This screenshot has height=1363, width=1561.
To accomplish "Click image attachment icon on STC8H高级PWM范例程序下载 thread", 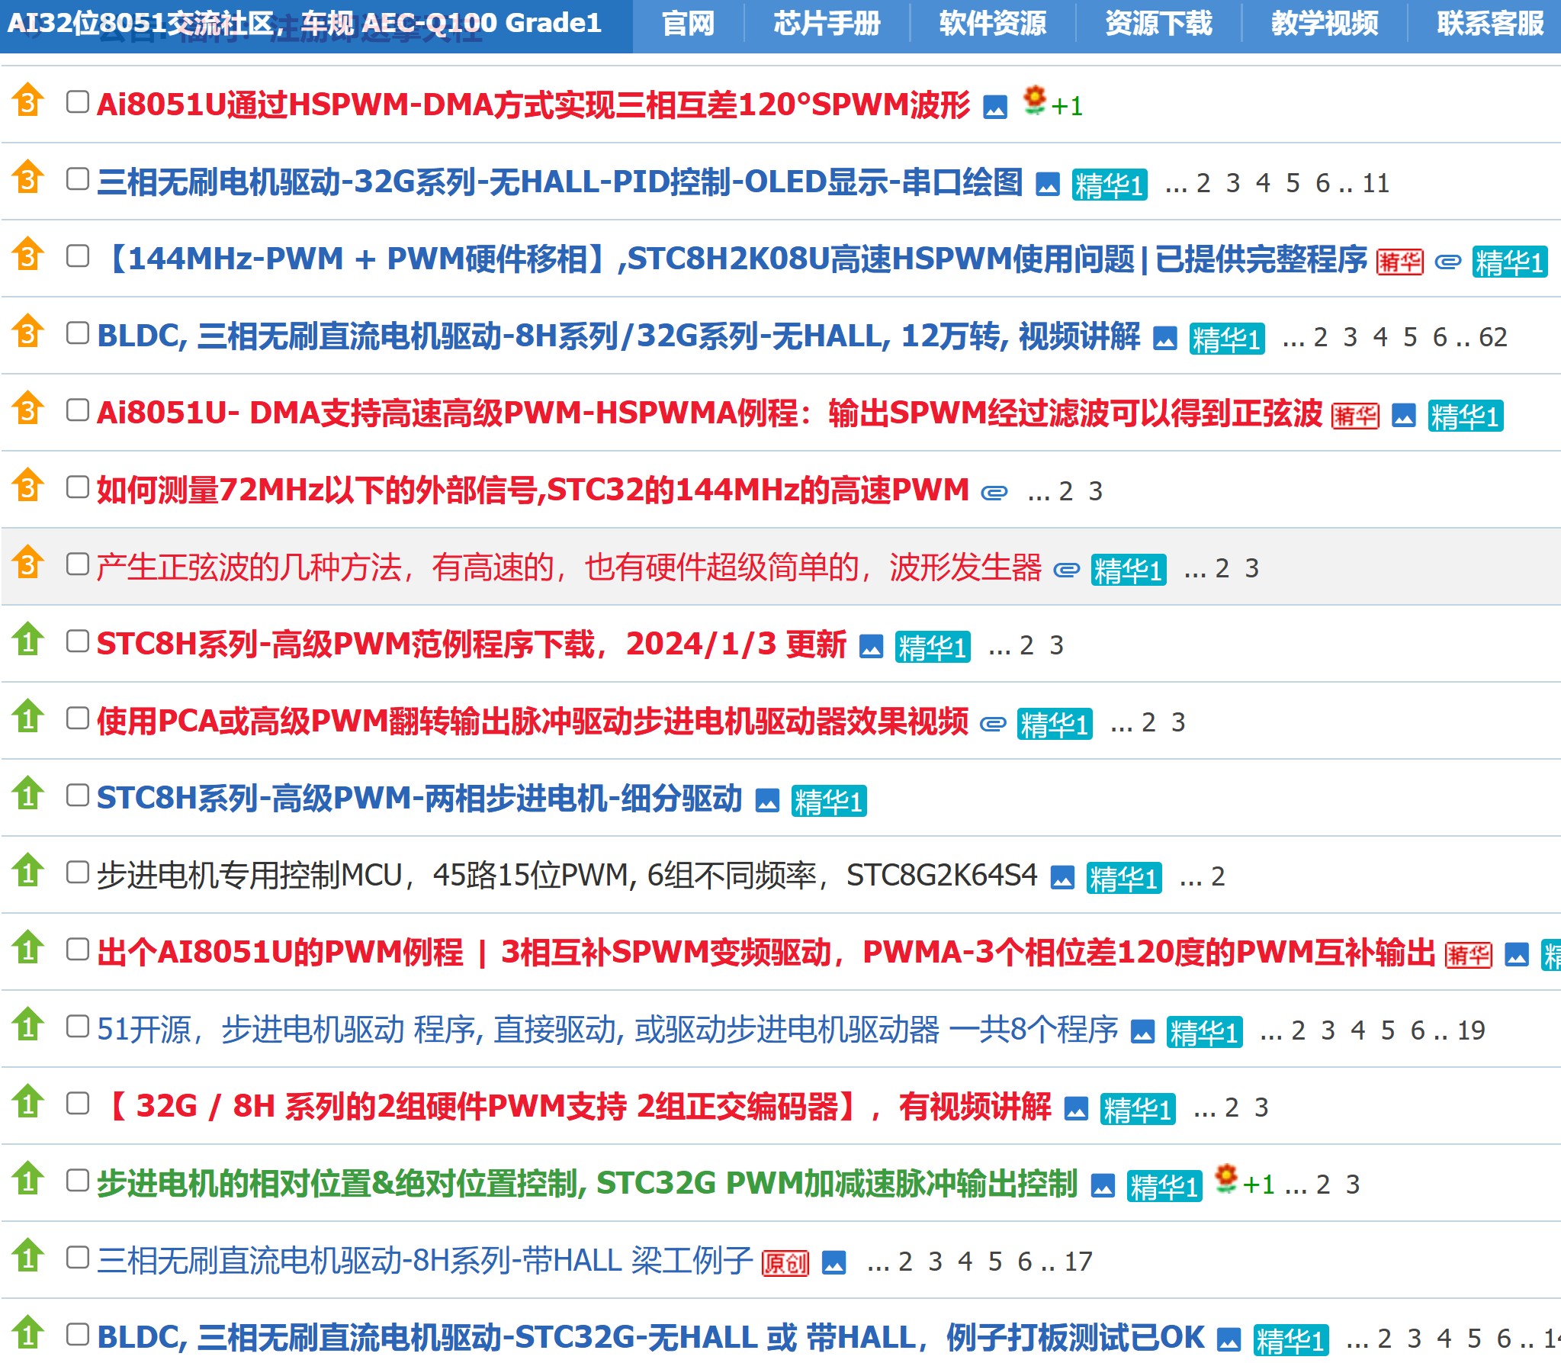I will [x=871, y=646].
